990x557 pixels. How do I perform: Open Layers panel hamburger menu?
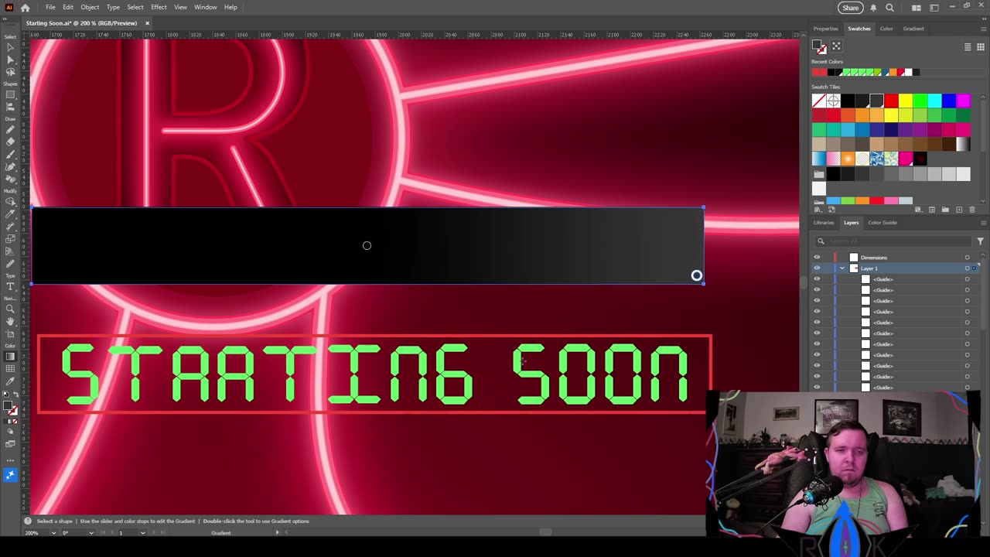click(x=983, y=223)
